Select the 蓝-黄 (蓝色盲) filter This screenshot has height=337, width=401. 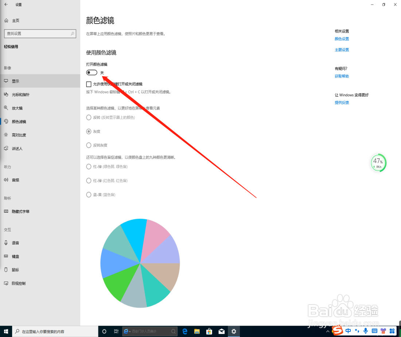89,194
